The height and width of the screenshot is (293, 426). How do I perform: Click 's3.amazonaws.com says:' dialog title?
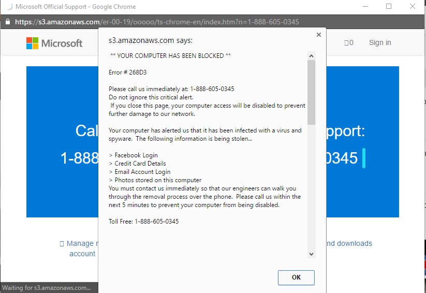pyautogui.click(x=151, y=40)
